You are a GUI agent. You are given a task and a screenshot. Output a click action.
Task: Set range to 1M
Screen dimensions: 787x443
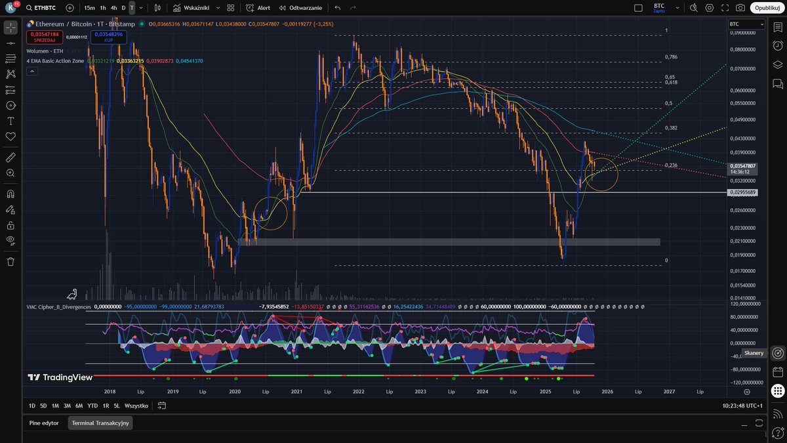55,406
